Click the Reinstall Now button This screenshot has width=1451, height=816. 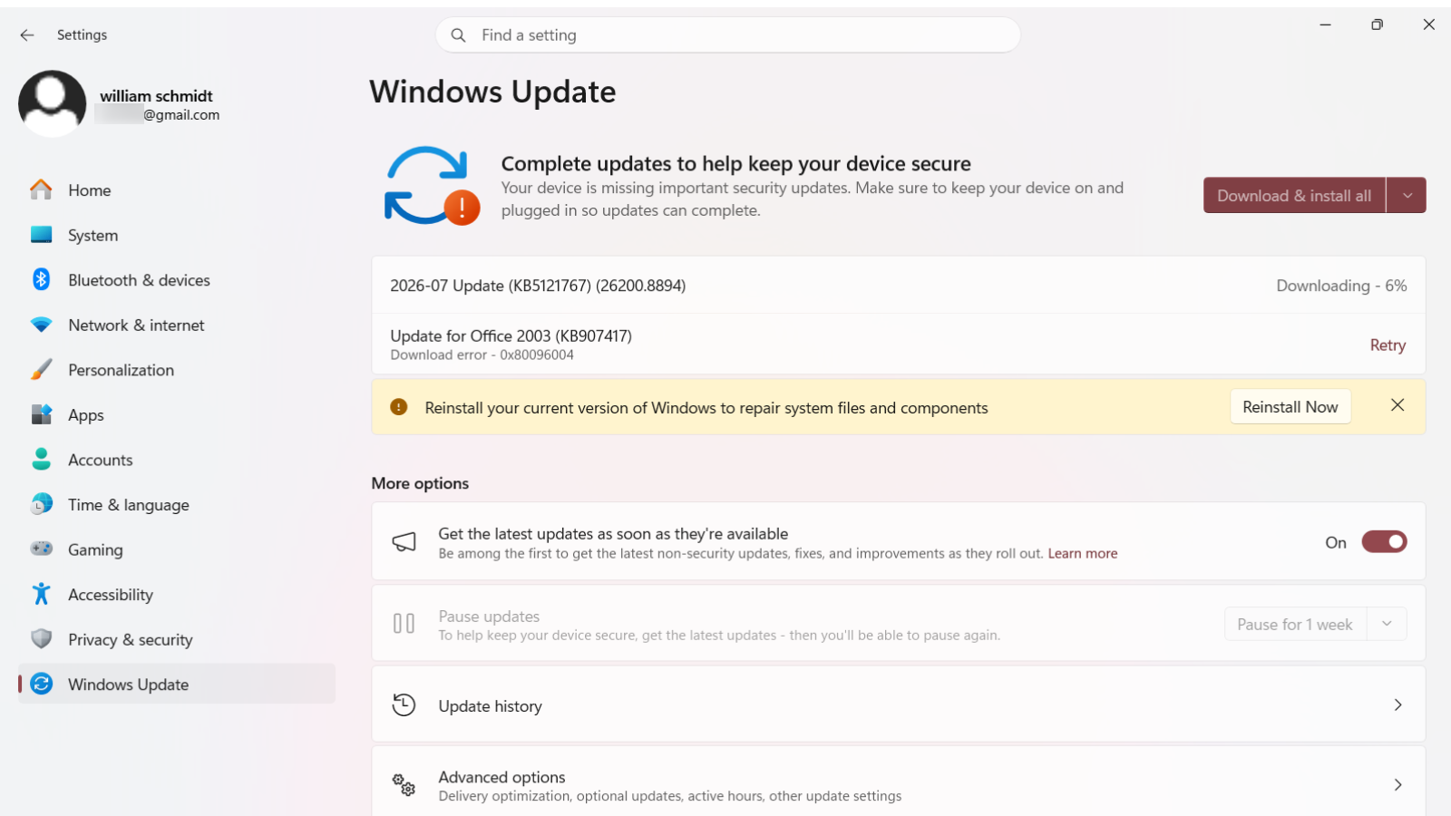coord(1290,406)
